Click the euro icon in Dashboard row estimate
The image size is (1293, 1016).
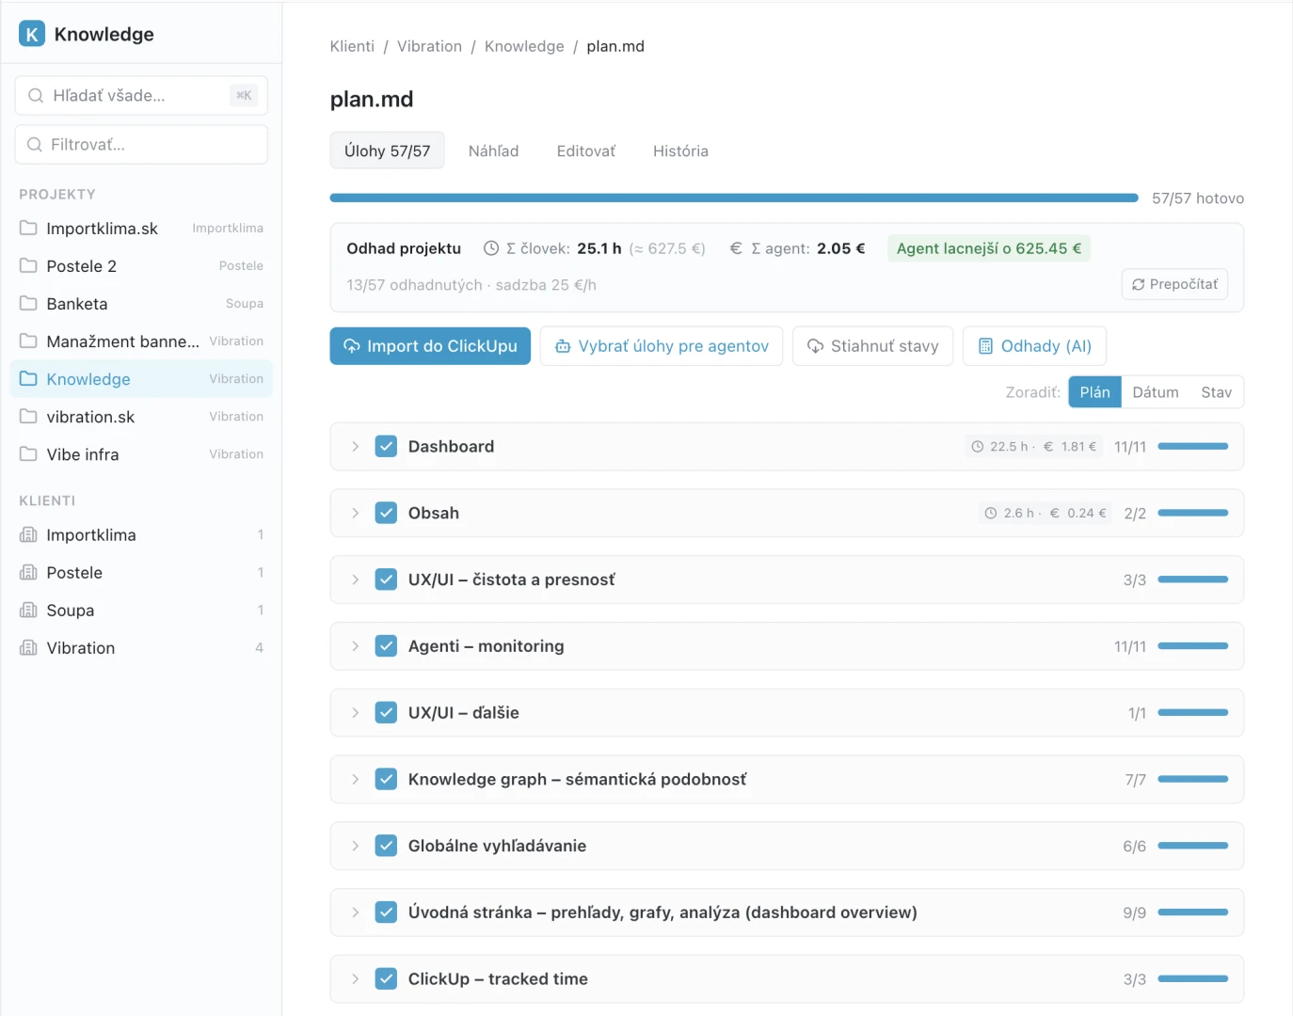click(1048, 447)
